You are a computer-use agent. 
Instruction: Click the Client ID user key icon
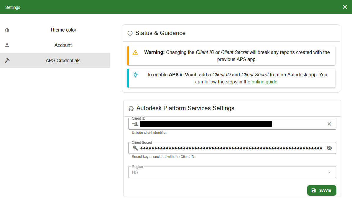(x=135, y=124)
